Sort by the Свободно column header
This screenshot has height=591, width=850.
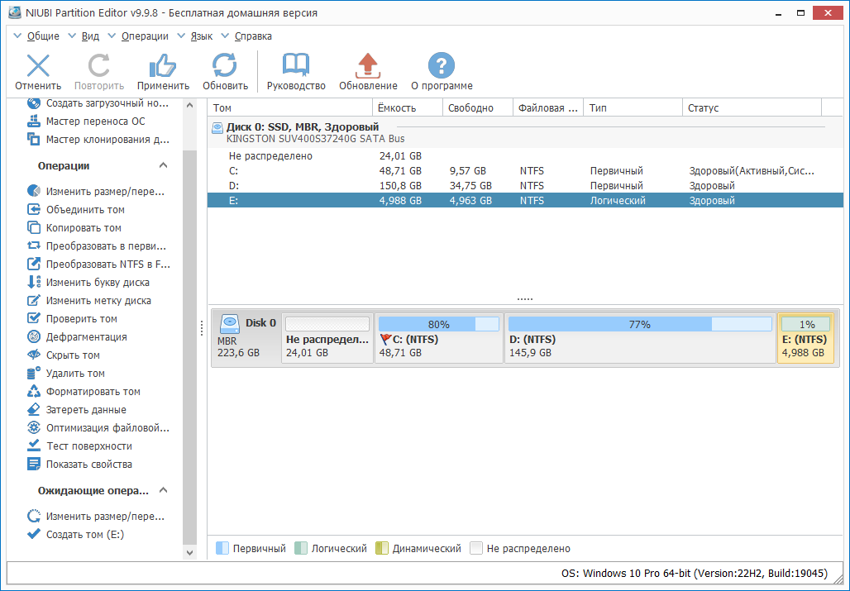(x=478, y=107)
